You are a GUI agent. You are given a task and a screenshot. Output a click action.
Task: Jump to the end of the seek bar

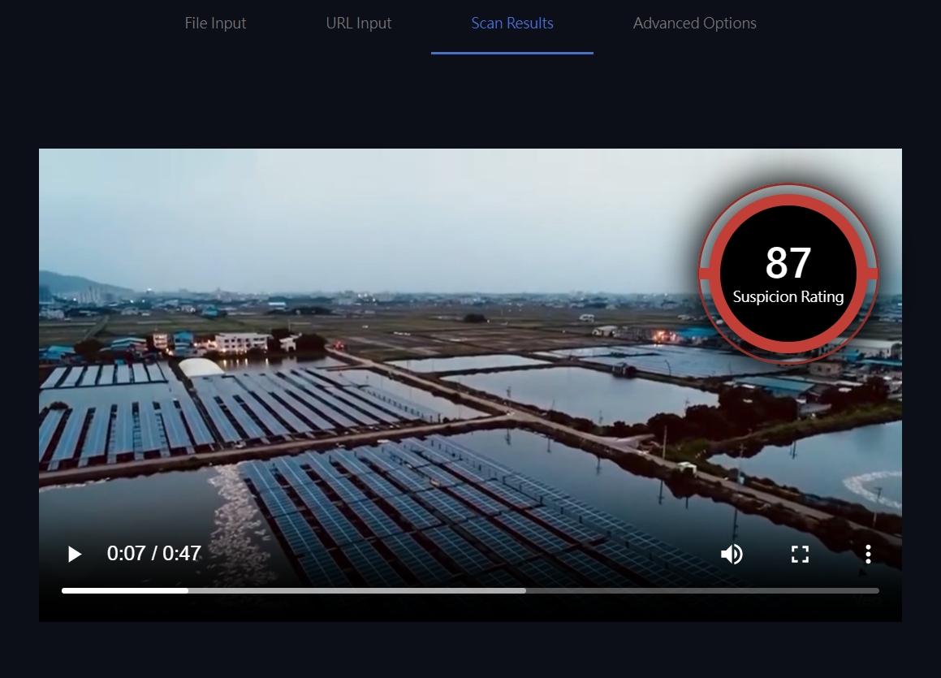pyautogui.click(x=875, y=590)
